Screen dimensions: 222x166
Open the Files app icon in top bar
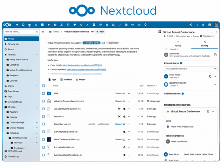[29, 25]
